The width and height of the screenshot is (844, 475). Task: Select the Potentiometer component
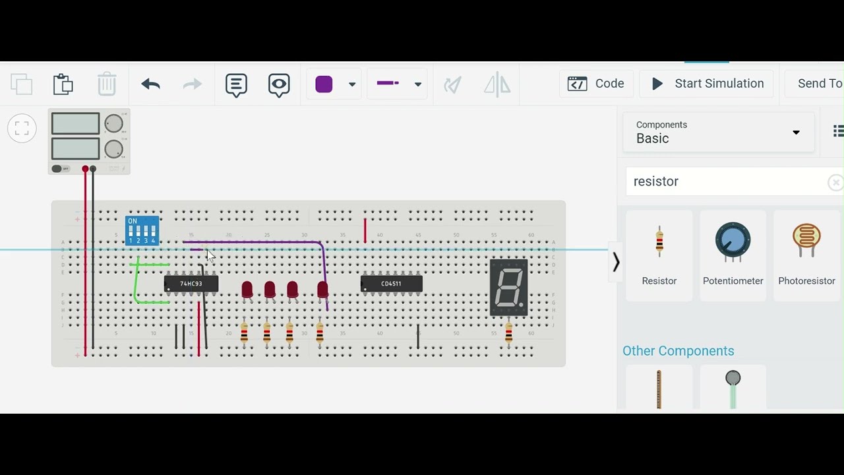733,255
